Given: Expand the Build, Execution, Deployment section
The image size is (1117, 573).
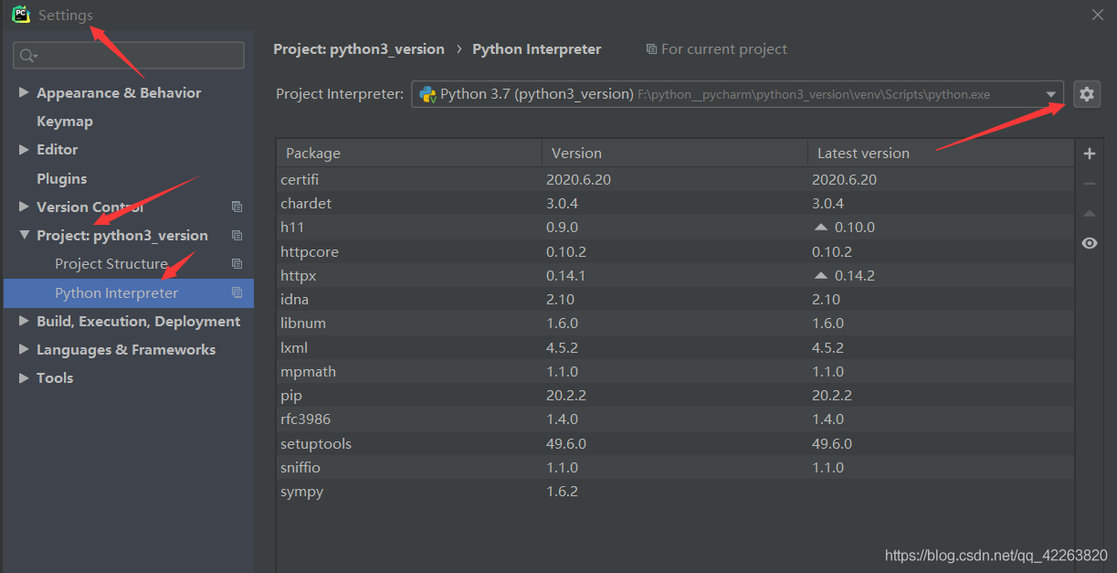Looking at the screenshot, I should click(x=24, y=322).
